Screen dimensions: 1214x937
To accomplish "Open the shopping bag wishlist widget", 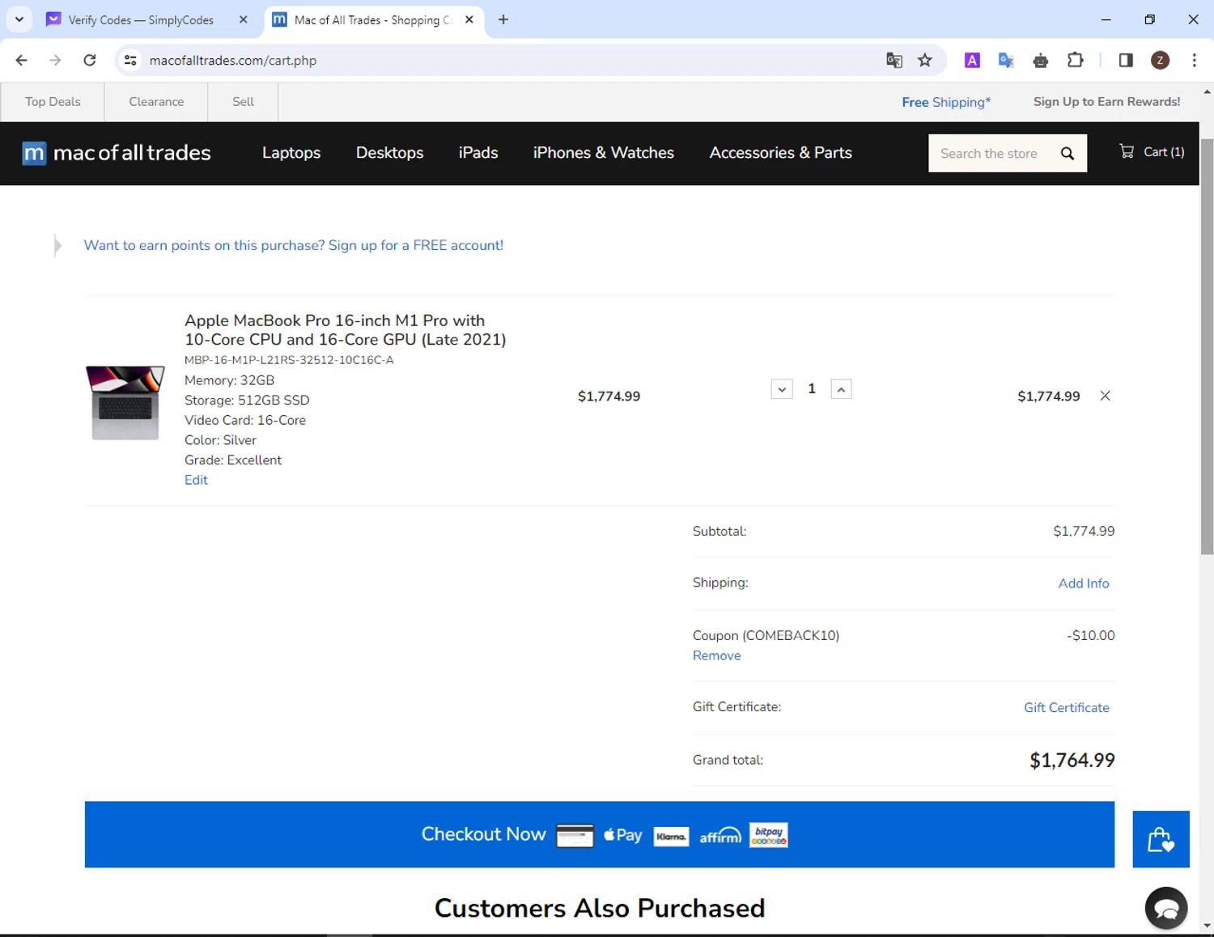I will [x=1161, y=839].
